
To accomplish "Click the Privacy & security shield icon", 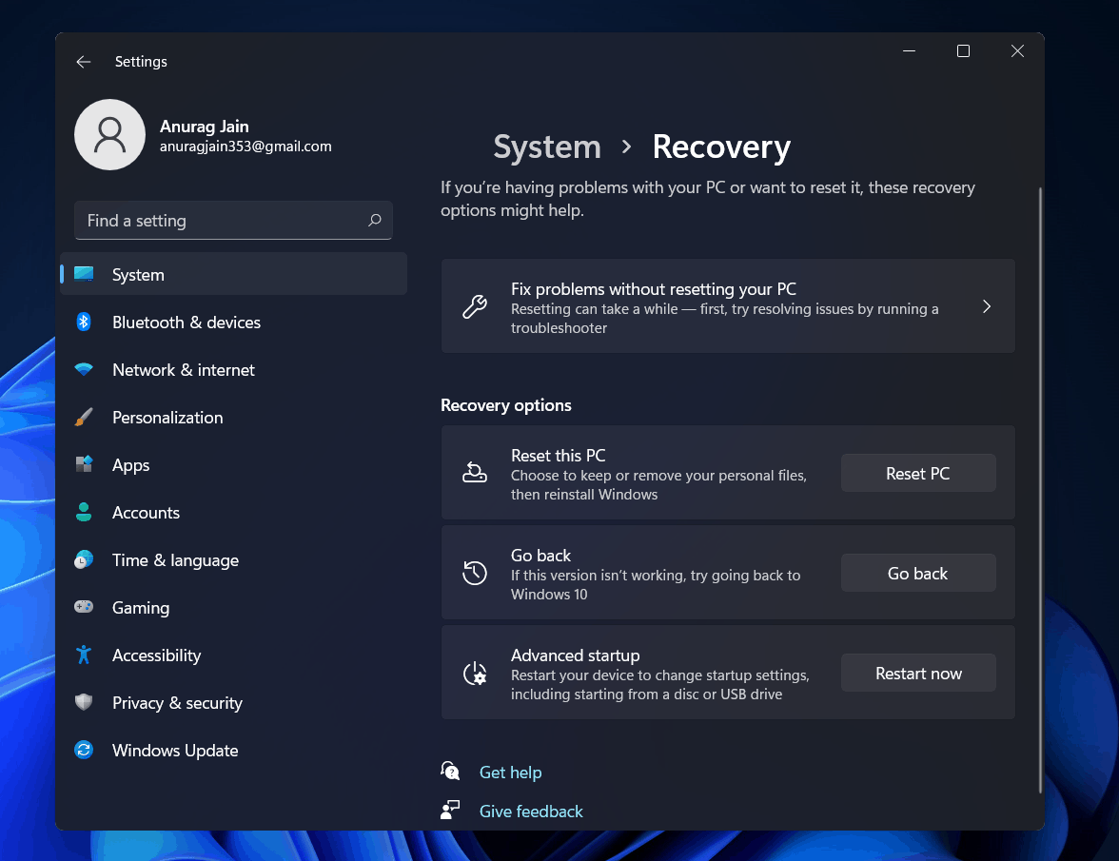I will (x=84, y=702).
